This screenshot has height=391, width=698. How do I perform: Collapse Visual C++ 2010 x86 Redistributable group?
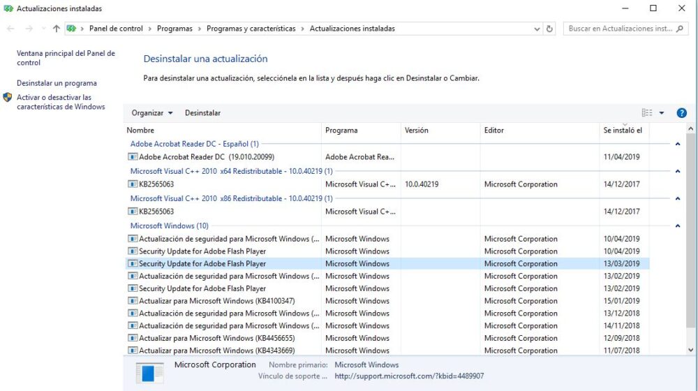pyautogui.click(x=678, y=198)
